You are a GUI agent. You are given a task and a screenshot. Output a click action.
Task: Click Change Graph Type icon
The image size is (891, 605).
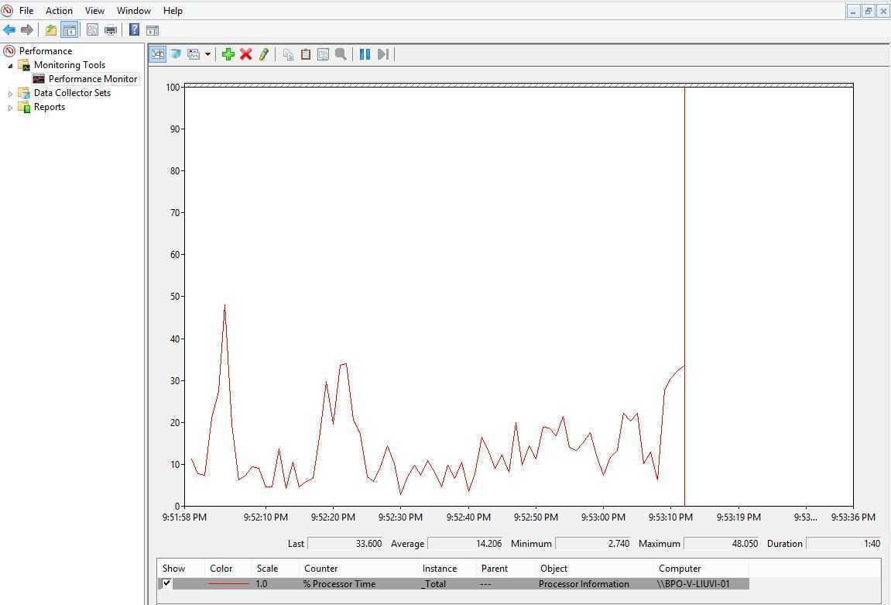[194, 54]
